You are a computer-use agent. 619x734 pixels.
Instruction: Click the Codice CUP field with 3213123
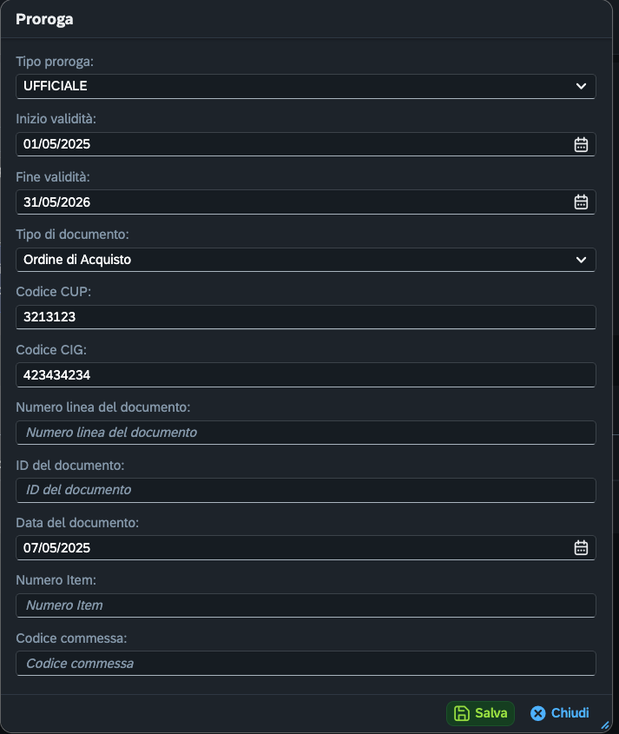tap(306, 317)
